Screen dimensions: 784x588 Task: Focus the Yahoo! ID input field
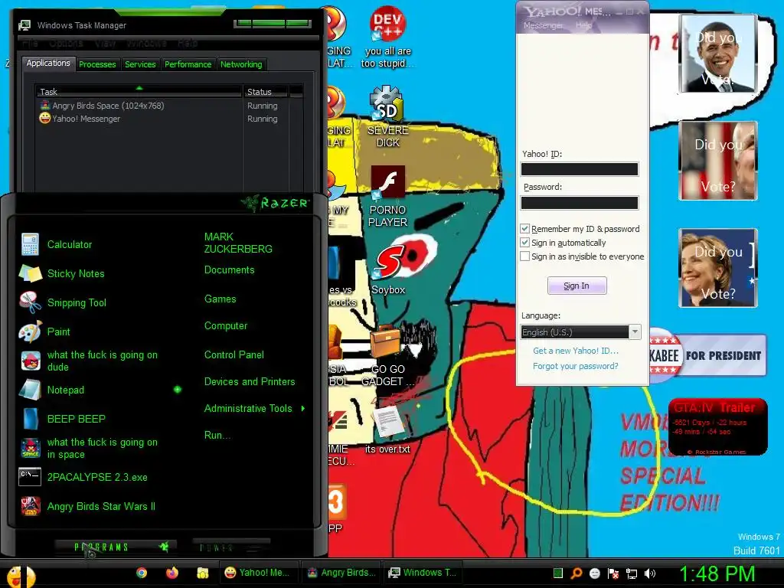pos(580,169)
